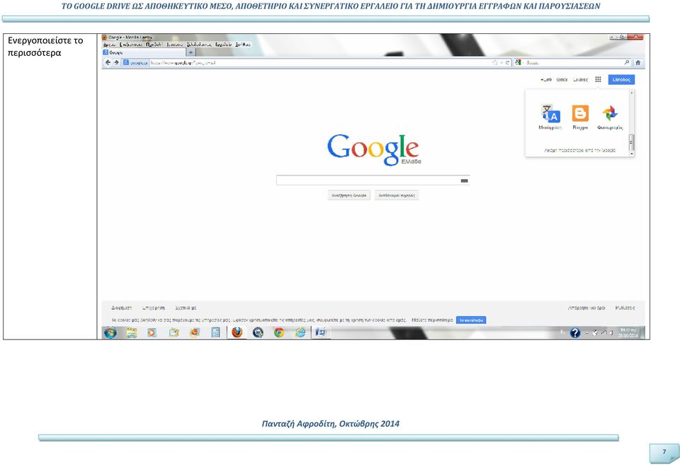
Task: Open the Privacy & terms footer link
Action: click(x=586, y=308)
